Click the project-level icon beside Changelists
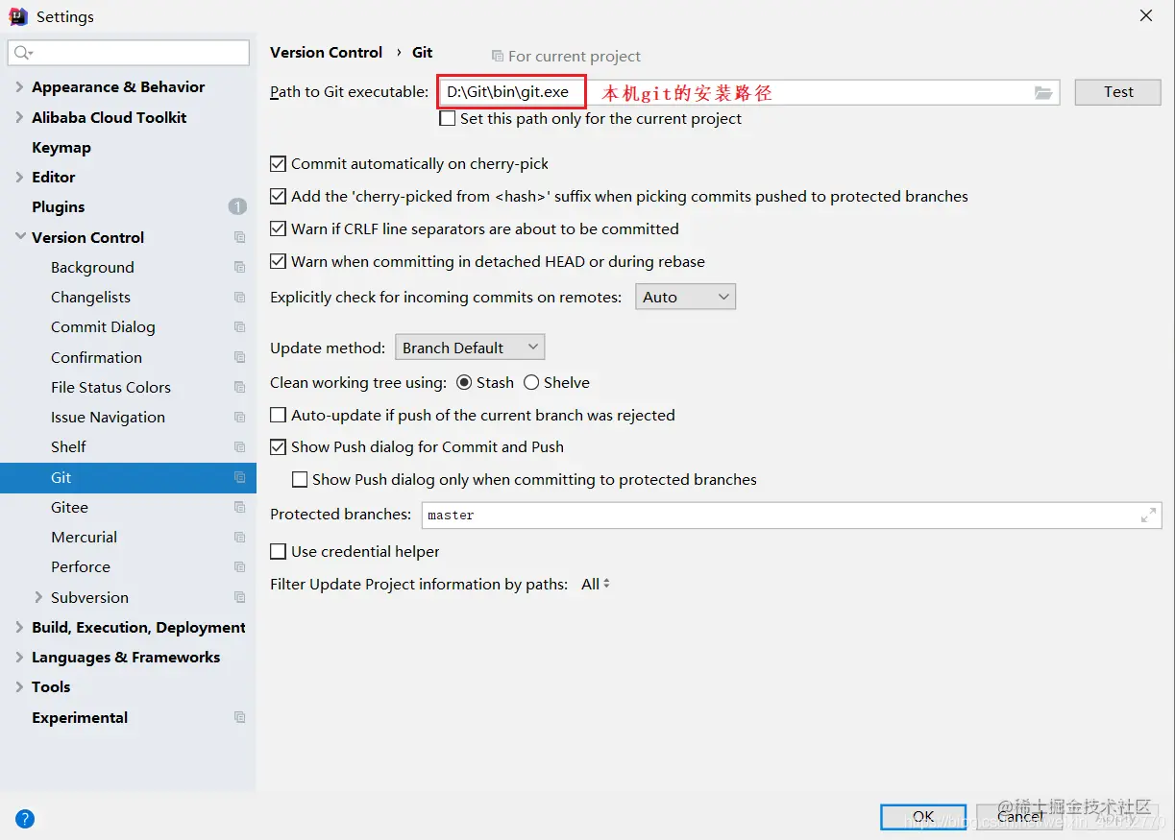Image resolution: width=1175 pixels, height=840 pixels. coord(239,297)
